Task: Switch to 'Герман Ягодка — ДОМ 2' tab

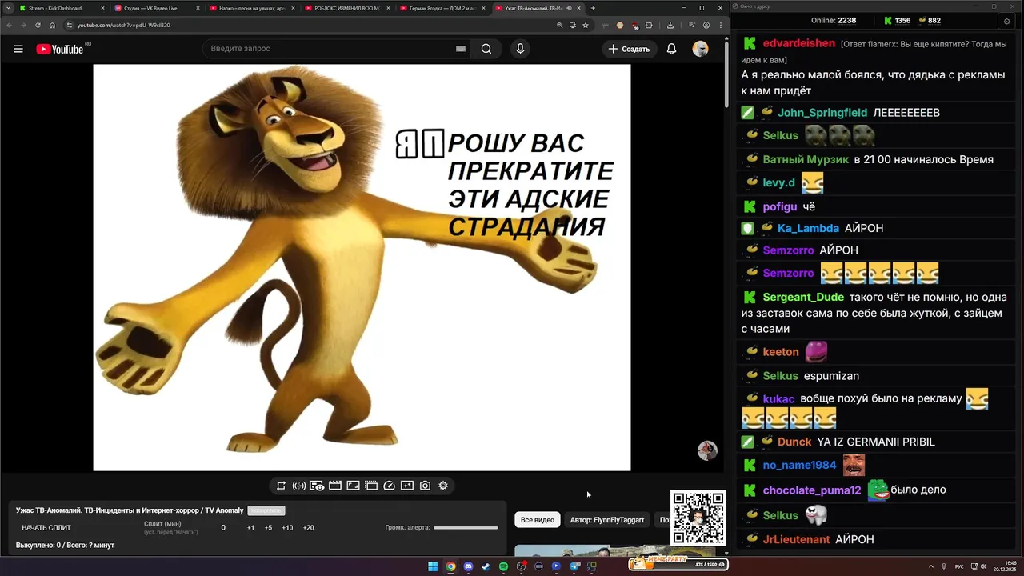Action: [442, 8]
